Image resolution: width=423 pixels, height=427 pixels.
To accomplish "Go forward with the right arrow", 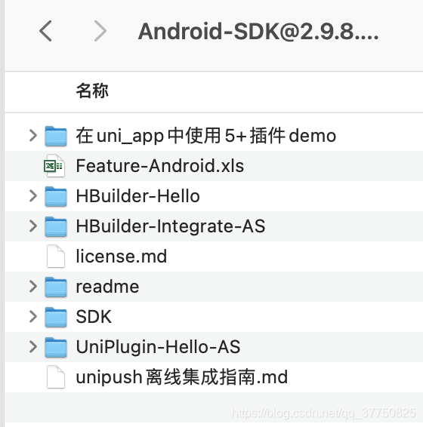I will [100, 31].
